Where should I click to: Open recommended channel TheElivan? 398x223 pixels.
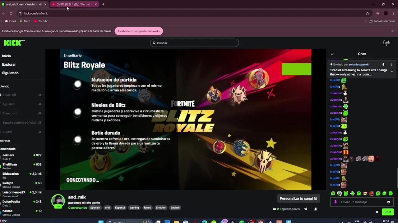[21, 166]
